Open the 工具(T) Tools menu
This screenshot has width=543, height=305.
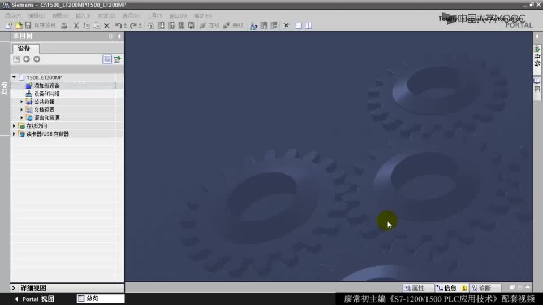coord(154,16)
